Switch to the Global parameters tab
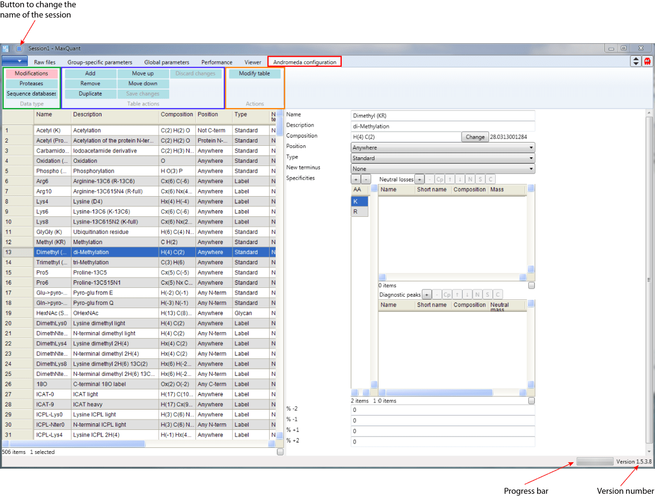 166,62
